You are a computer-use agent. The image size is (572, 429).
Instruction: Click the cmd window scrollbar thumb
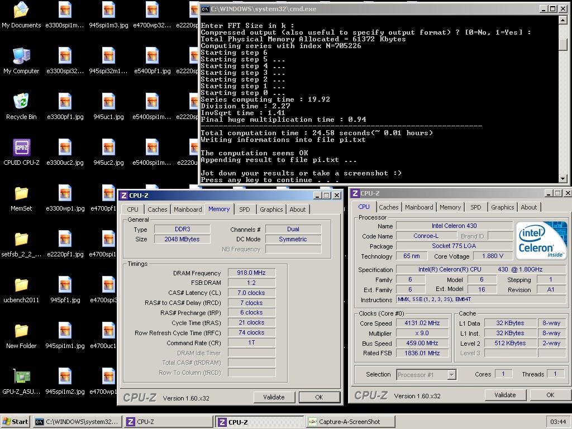pos(563,44)
